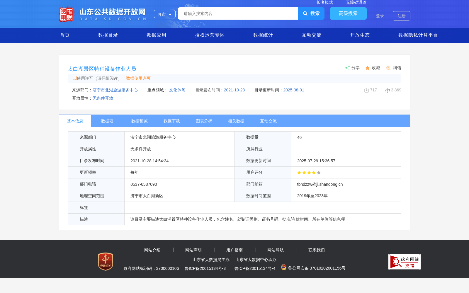469x293 pixels.
Task: Click publish date 2021-10-28
Action: point(234,90)
